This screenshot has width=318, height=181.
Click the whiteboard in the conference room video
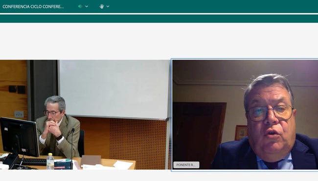[114, 89]
